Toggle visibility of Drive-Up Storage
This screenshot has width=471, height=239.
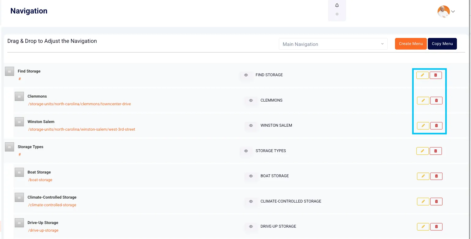251,226
